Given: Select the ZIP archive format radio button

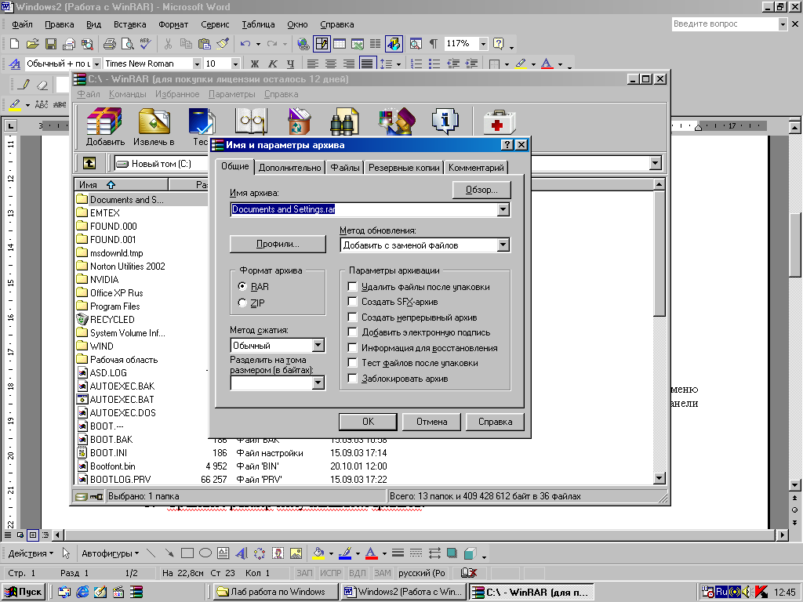Looking at the screenshot, I should [242, 303].
